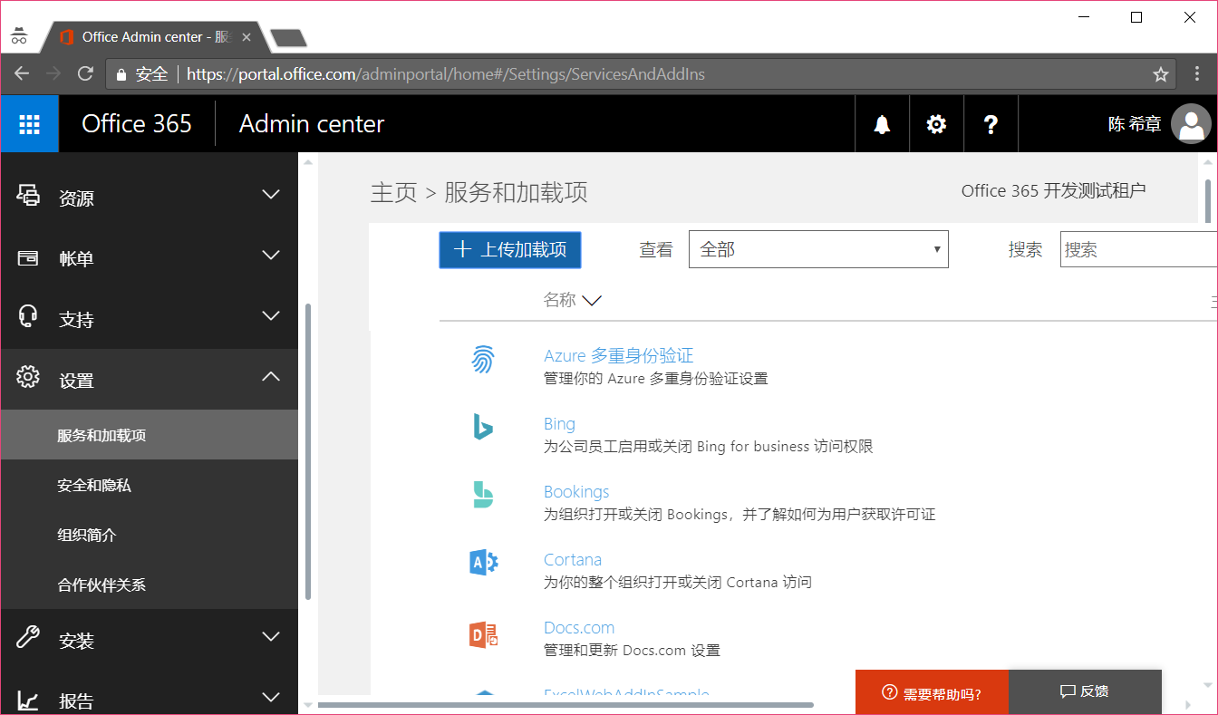Click the Docs.com service icon
The width and height of the screenshot is (1218, 715).
click(483, 634)
